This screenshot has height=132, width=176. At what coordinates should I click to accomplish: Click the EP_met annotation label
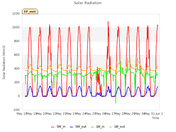[x=30, y=12]
